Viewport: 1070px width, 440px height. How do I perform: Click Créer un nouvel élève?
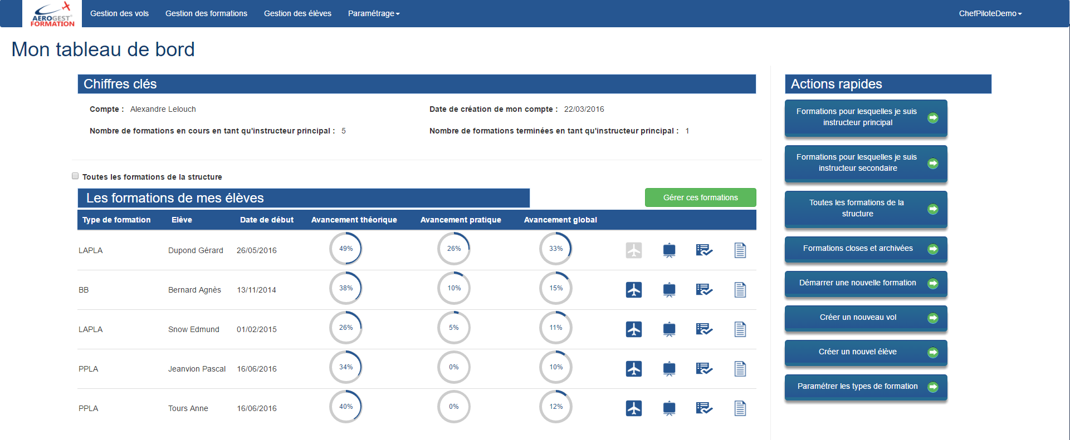(x=866, y=352)
